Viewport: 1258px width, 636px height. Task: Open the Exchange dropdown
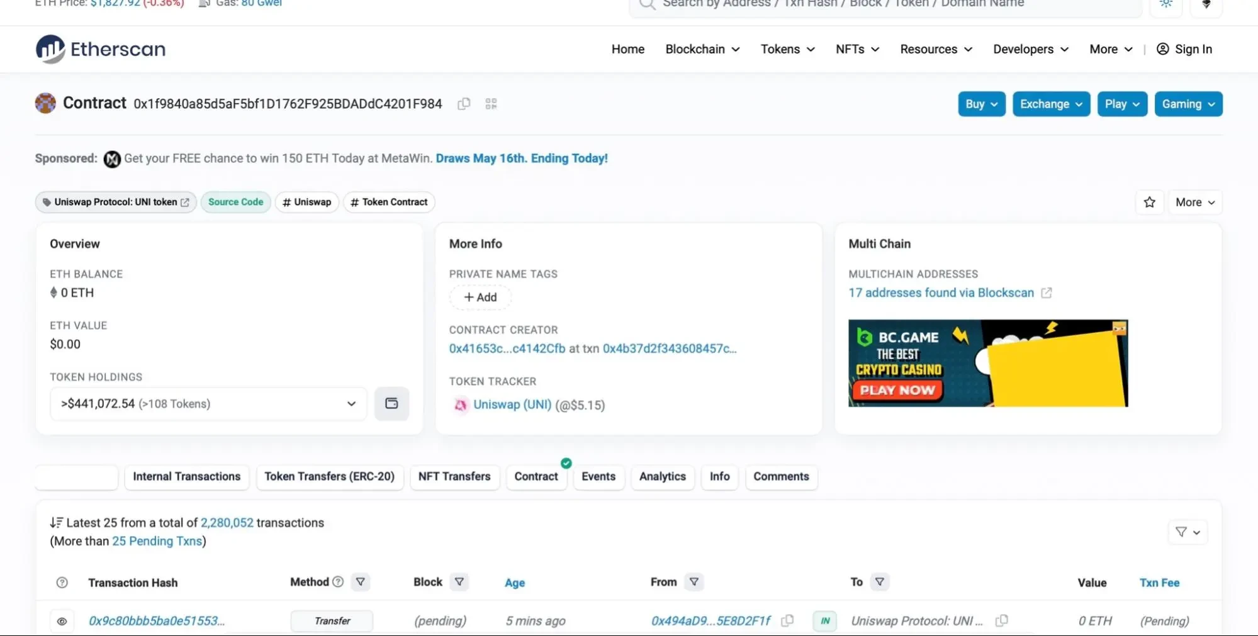[1051, 104]
